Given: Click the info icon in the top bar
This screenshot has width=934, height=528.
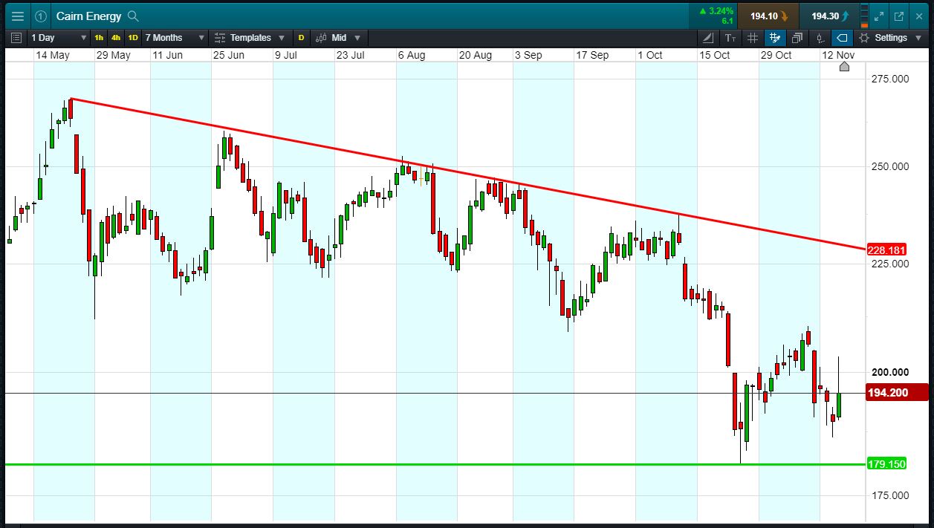Looking at the screenshot, I should click(x=42, y=16).
